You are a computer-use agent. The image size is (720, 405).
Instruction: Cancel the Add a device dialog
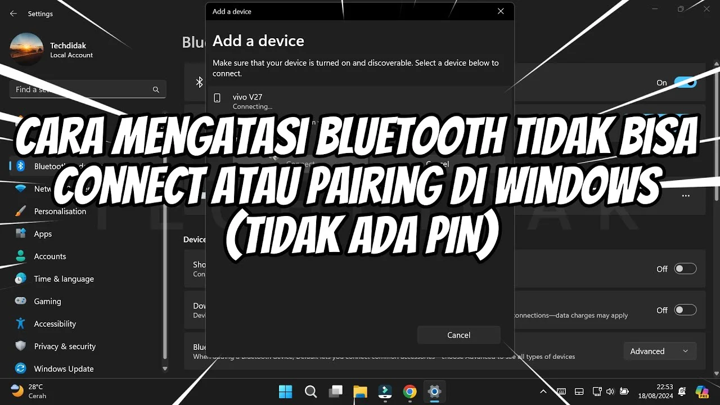[458, 335]
